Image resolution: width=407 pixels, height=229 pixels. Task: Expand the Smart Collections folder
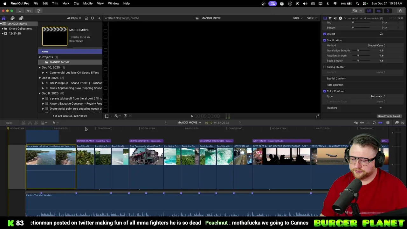(3, 29)
